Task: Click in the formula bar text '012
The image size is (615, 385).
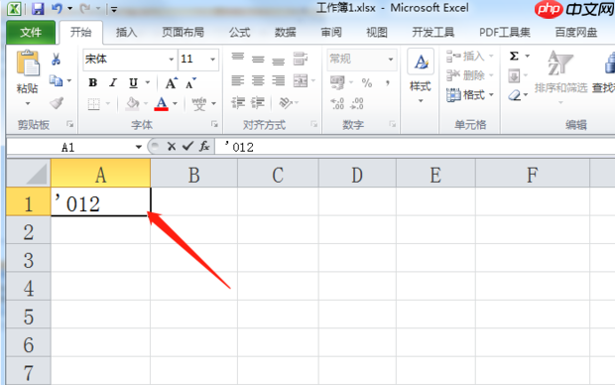Action: pos(239,147)
